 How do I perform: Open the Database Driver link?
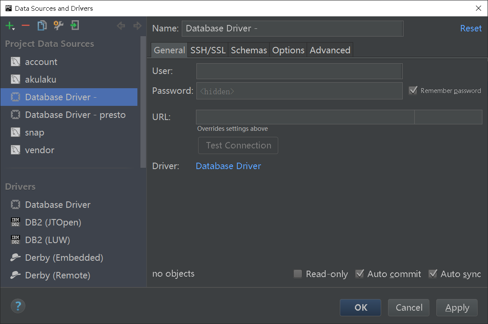[228, 166]
